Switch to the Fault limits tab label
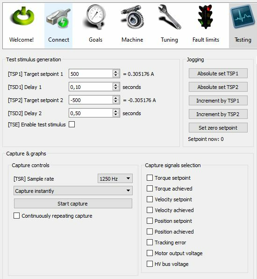The image size is (257, 279). point(206,40)
